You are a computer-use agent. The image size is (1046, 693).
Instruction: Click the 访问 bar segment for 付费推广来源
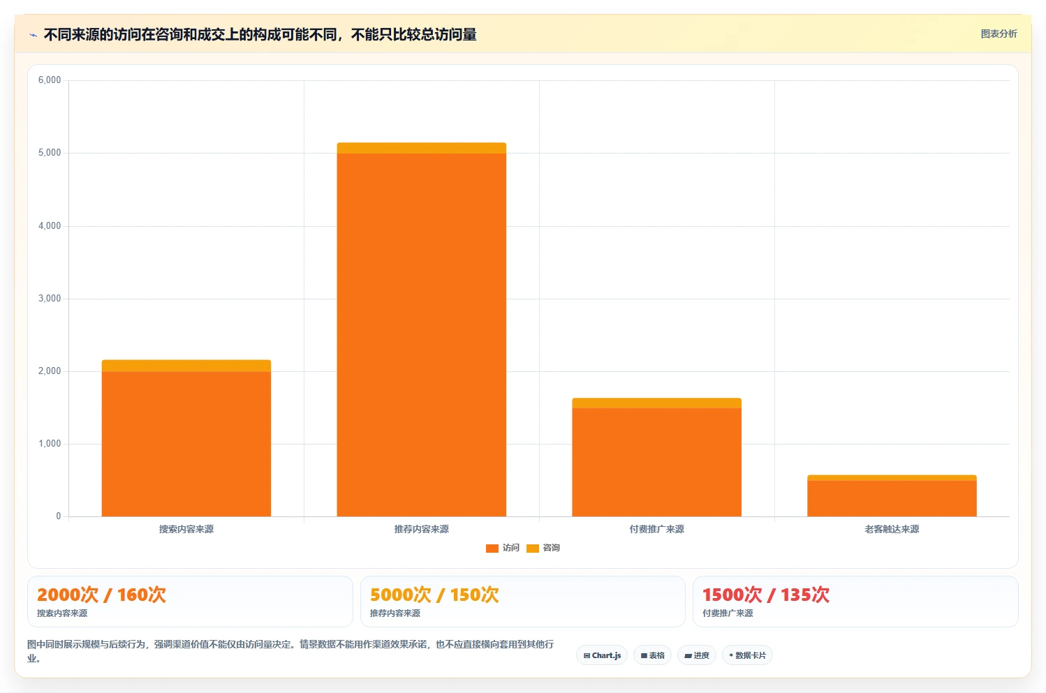pyautogui.click(x=657, y=462)
